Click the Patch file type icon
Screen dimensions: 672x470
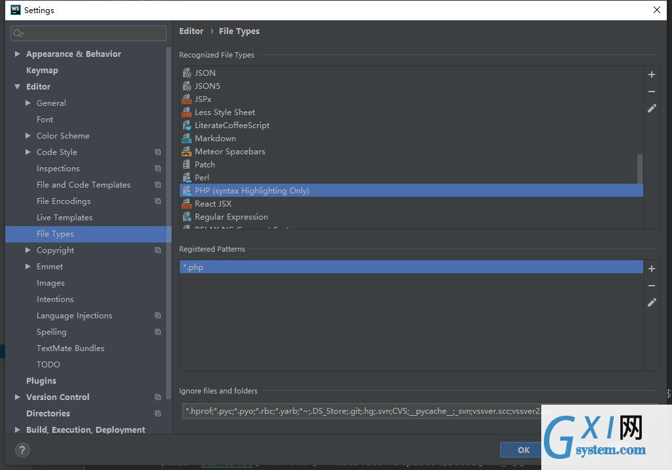click(x=186, y=165)
